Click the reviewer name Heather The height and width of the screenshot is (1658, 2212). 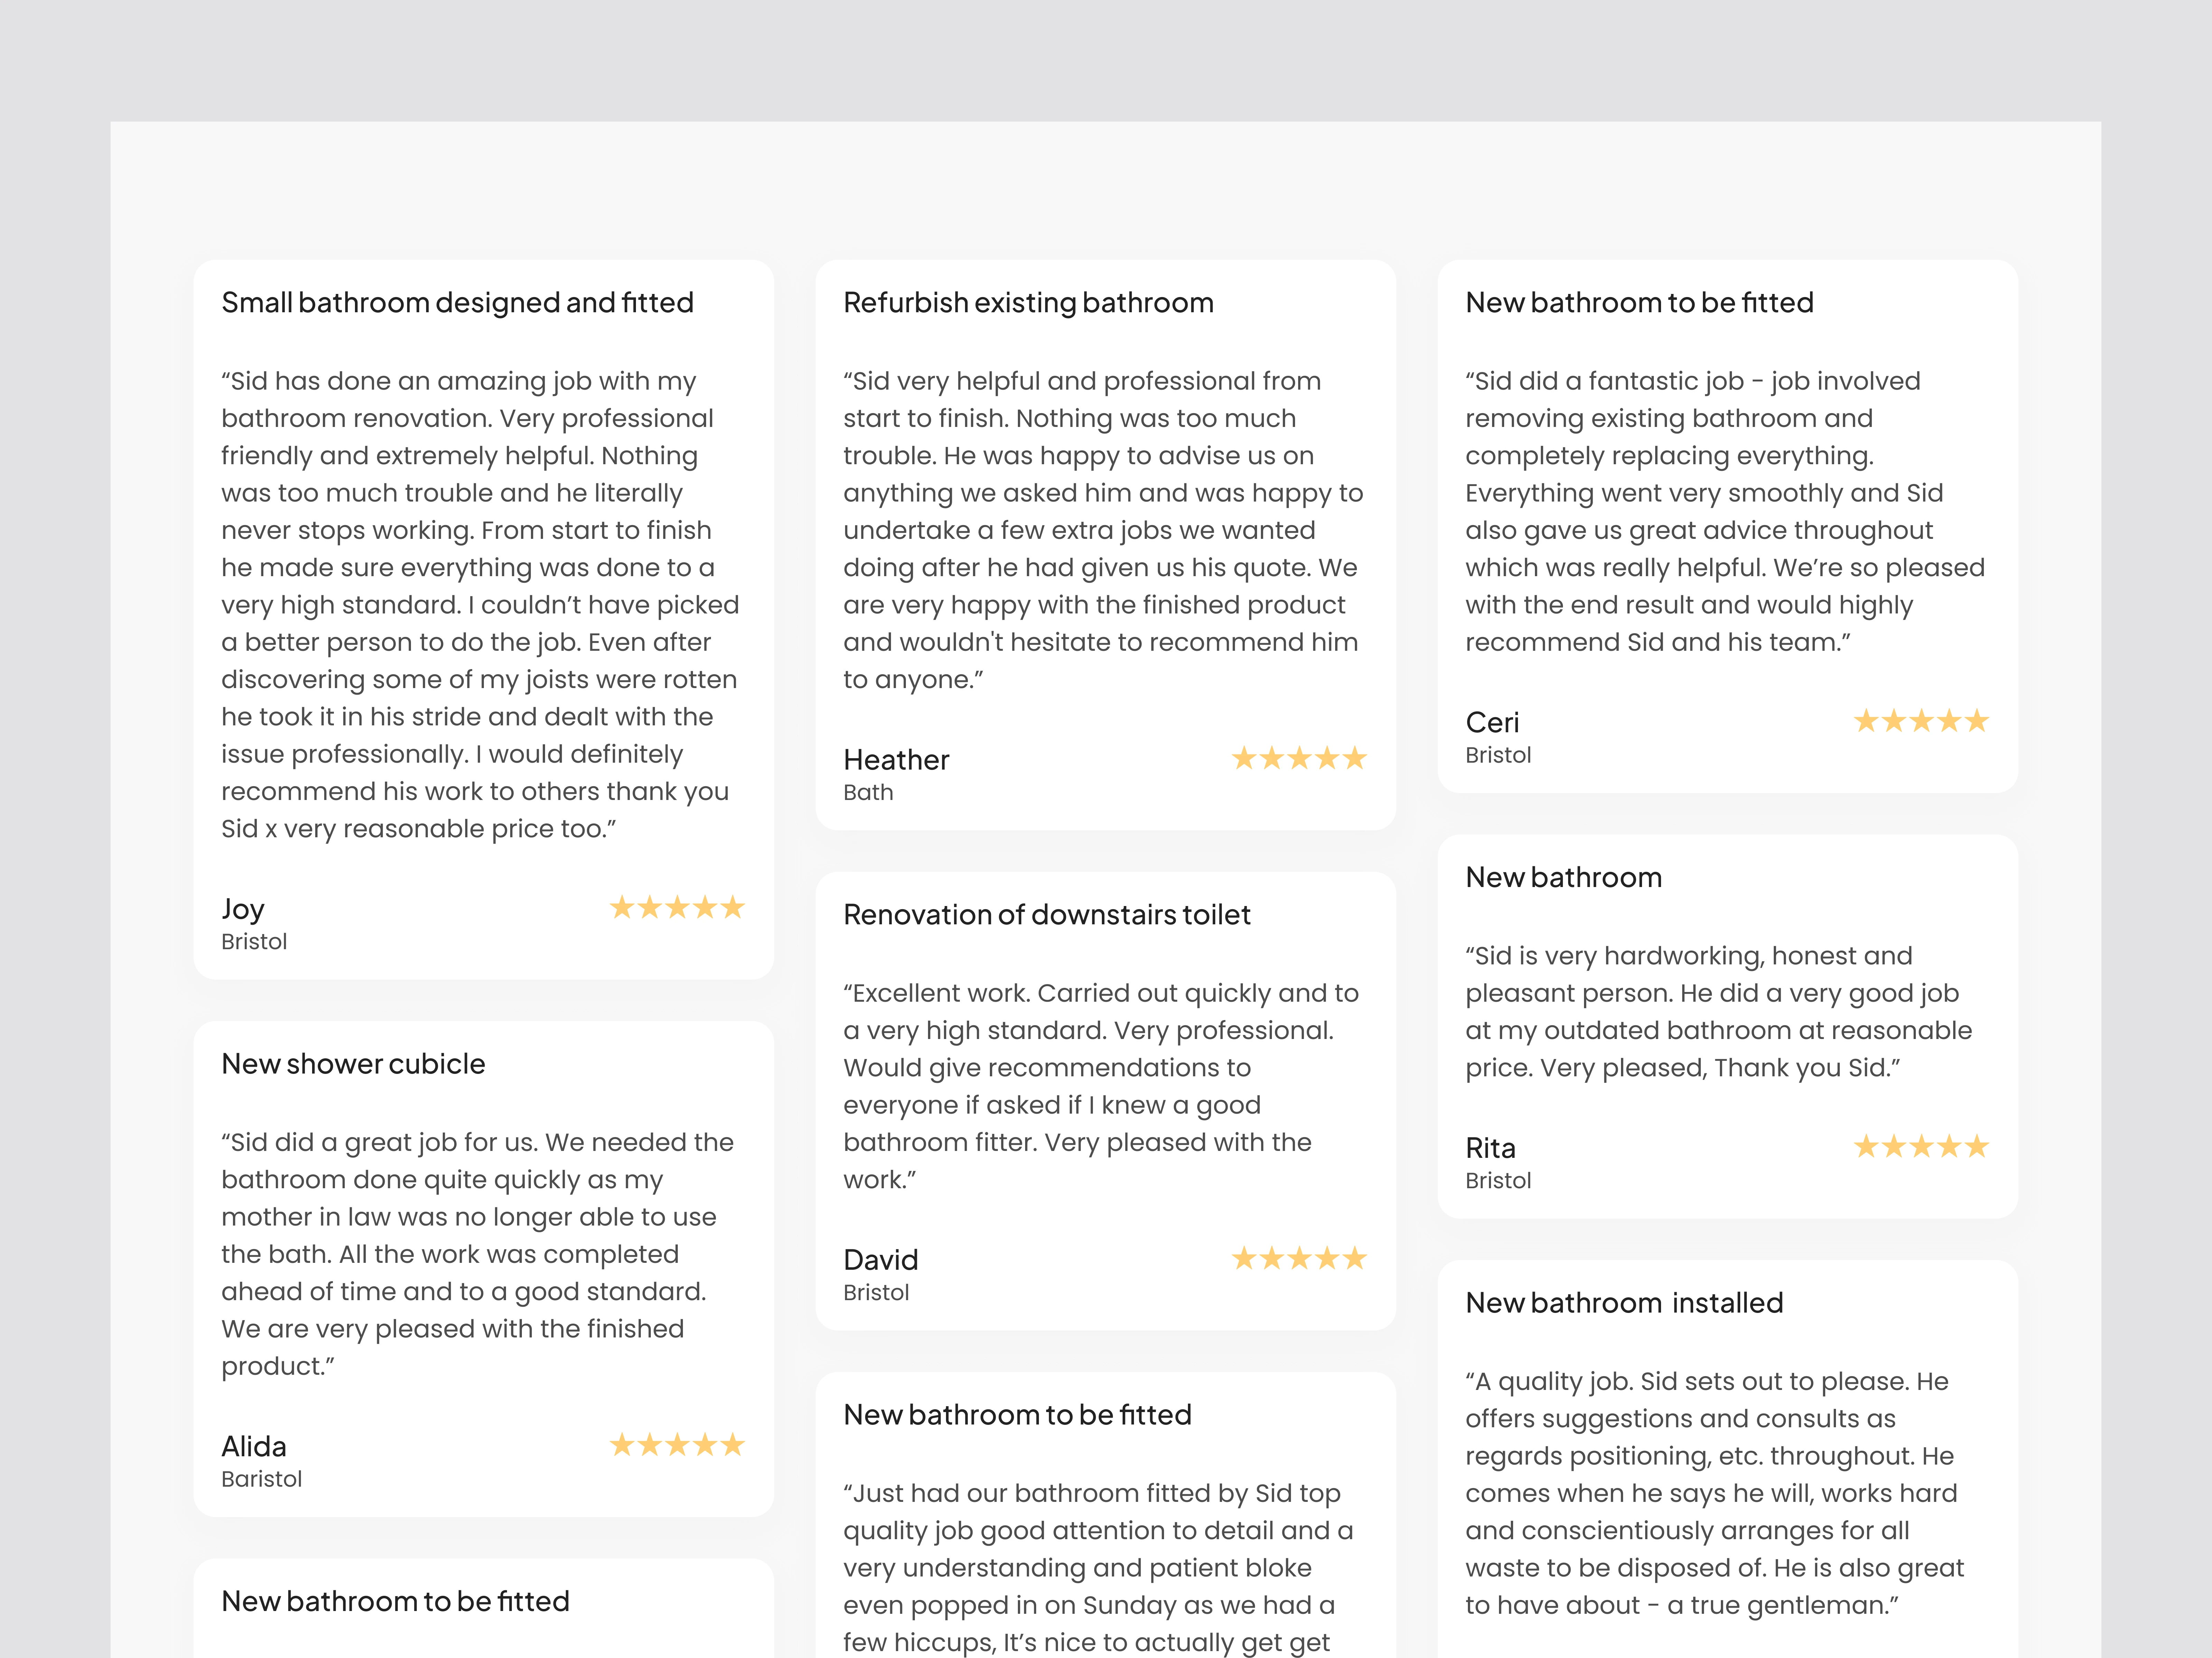click(x=896, y=761)
